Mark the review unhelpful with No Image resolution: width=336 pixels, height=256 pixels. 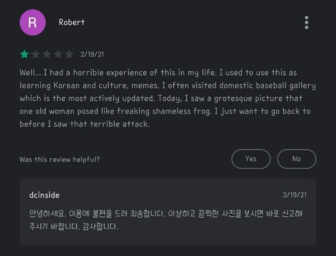pyautogui.click(x=297, y=159)
